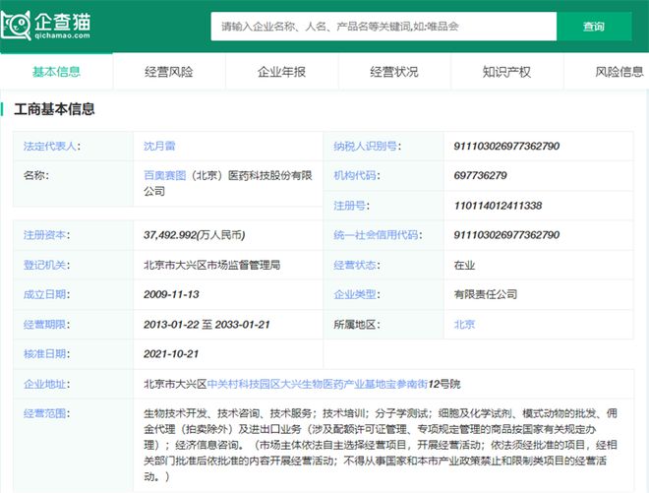Open legal representative 沈月雷 link
This screenshot has width=649, height=493.
coord(159,146)
